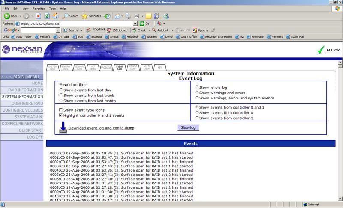
Task: Select Show events from controller 0 only
Action: (197, 112)
